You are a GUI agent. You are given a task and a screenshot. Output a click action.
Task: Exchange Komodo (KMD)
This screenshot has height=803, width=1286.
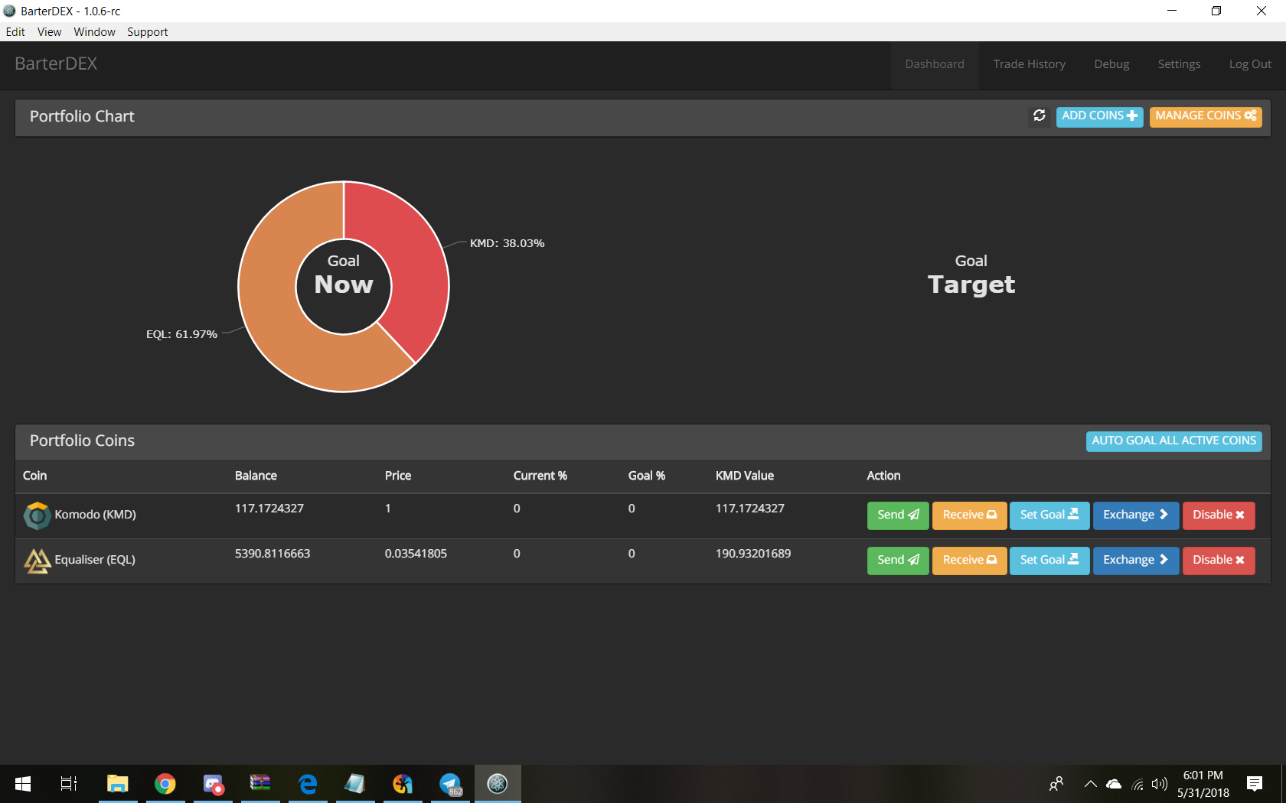click(x=1136, y=515)
